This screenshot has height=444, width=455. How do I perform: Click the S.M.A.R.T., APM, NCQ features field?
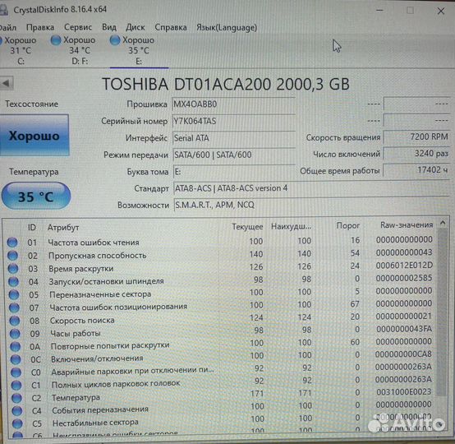coord(311,206)
